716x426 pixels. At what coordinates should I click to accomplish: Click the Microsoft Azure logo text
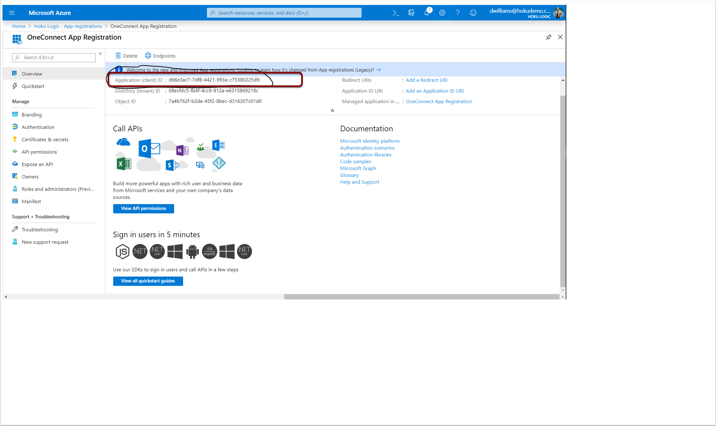pos(50,13)
